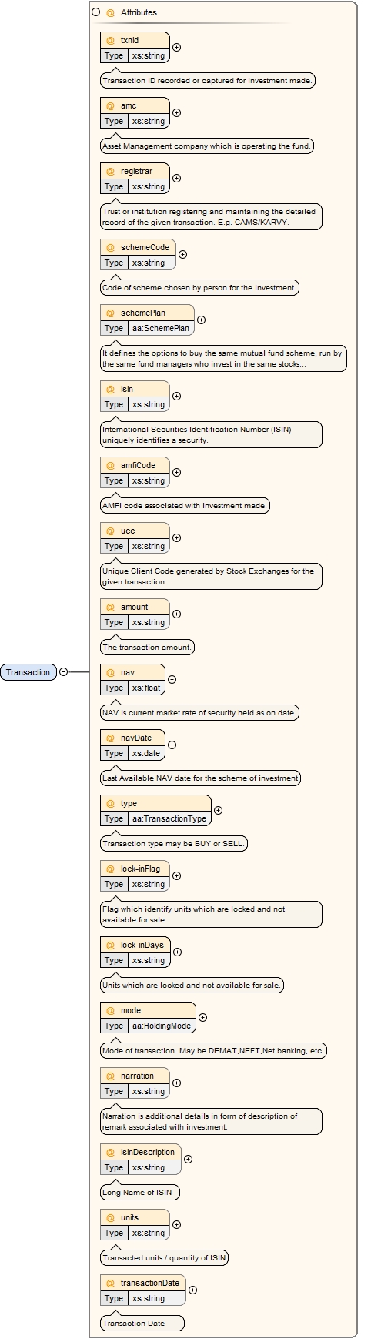Select the Transaction element box
The width and height of the screenshot is (371, 1339).
(x=28, y=672)
